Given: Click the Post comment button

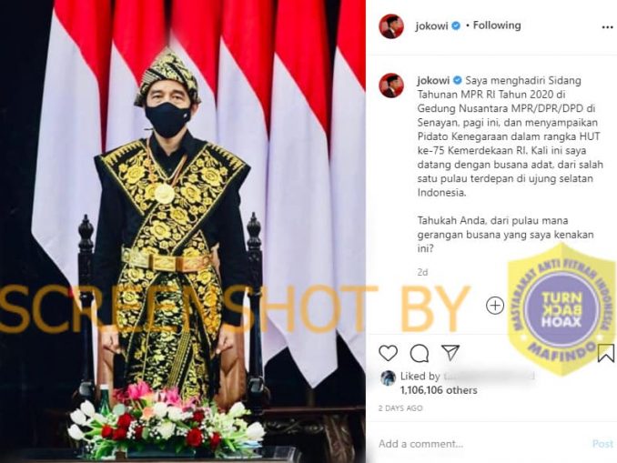Looking at the screenshot, I should [x=602, y=444].
